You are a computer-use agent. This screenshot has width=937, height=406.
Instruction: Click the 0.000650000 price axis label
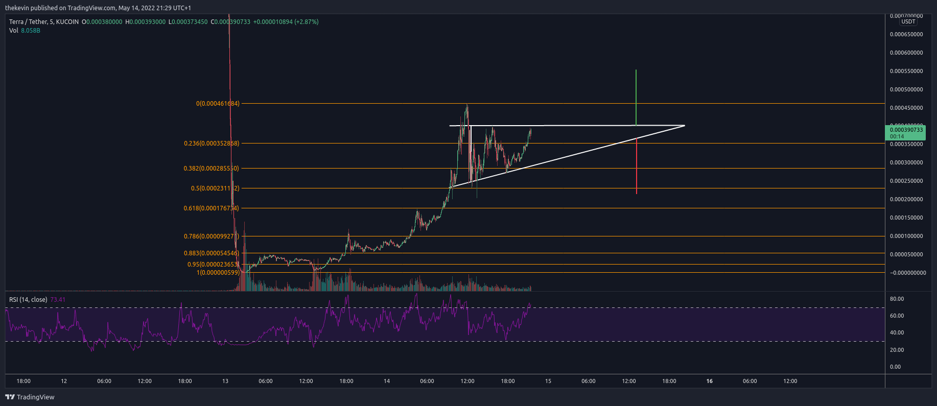pos(906,35)
